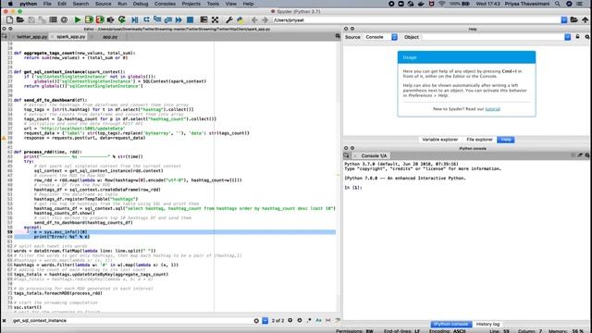This screenshot has width=592, height=333.
Task: Re-run last script green circular icon
Action: pyautogui.click(x=121, y=20)
